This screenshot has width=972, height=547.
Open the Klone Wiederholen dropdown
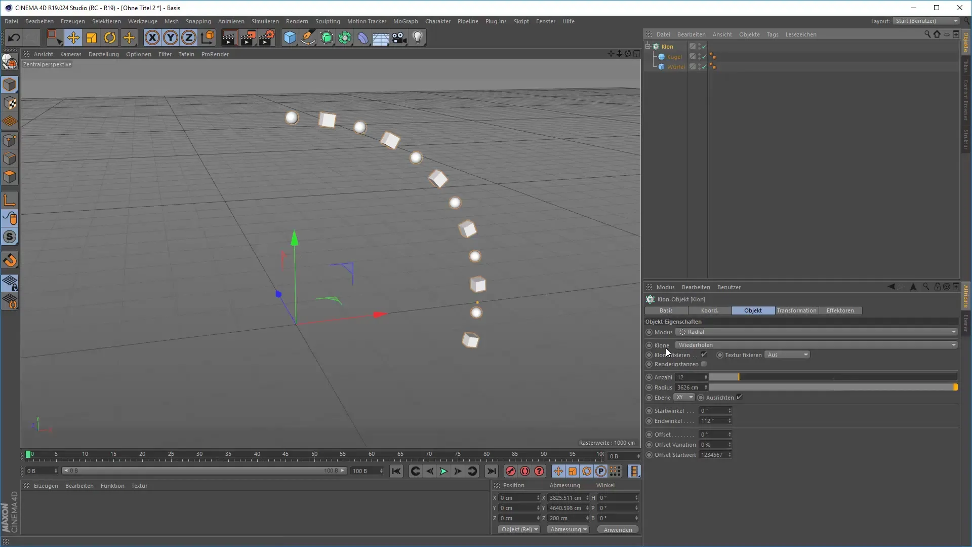(x=816, y=345)
